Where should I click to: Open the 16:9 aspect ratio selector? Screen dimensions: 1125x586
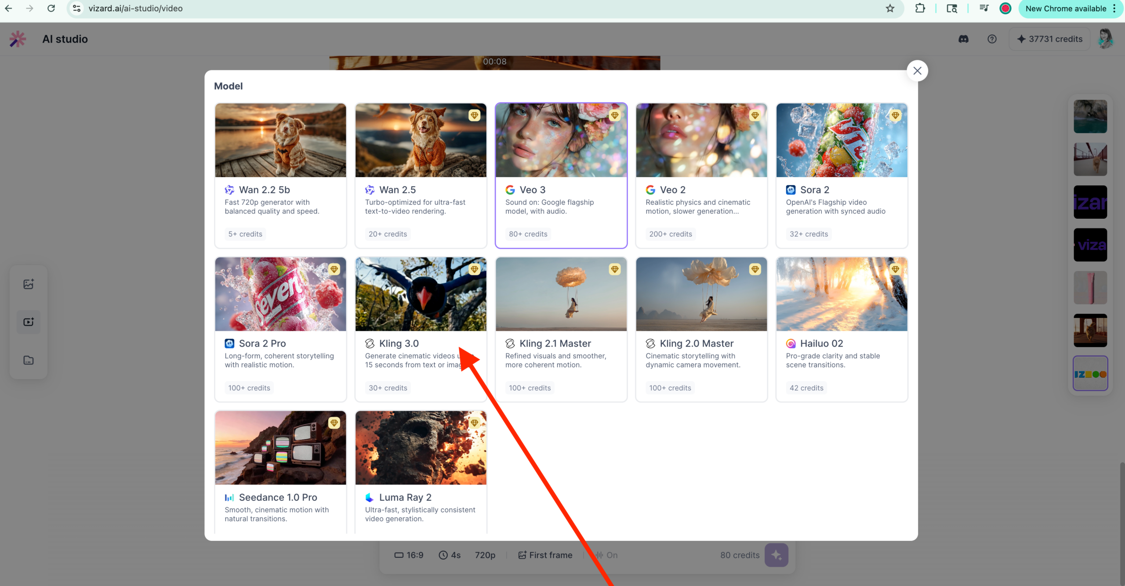409,555
